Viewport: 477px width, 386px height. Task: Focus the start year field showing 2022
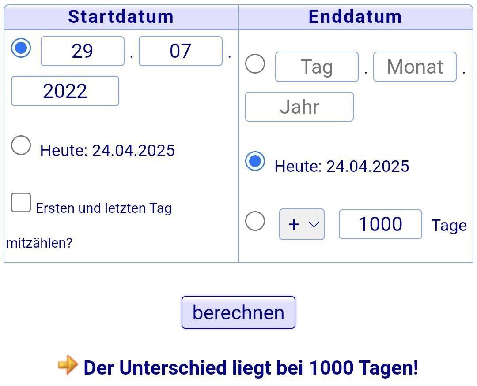65,91
